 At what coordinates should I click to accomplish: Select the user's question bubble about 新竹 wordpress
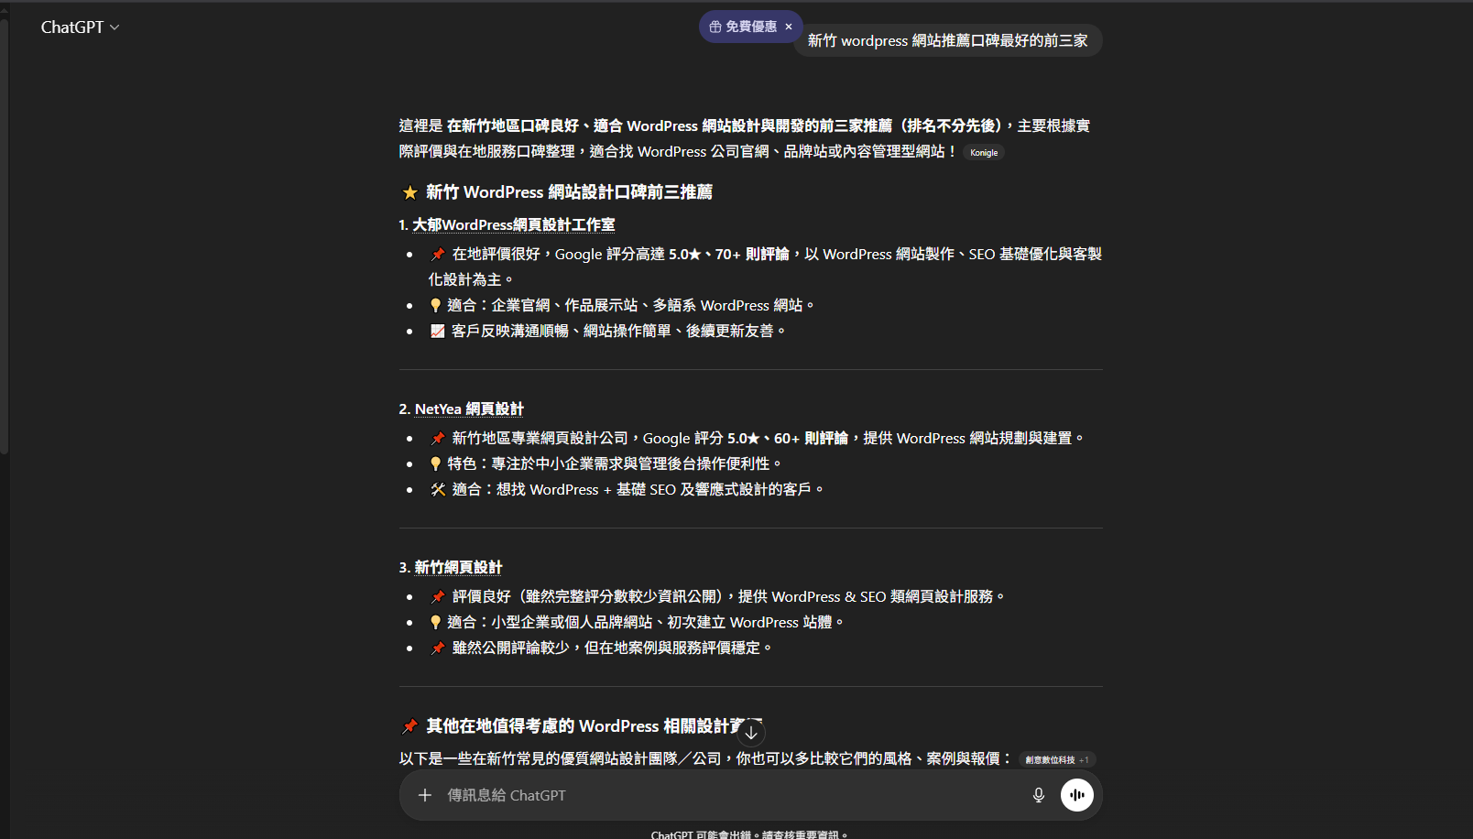(947, 40)
